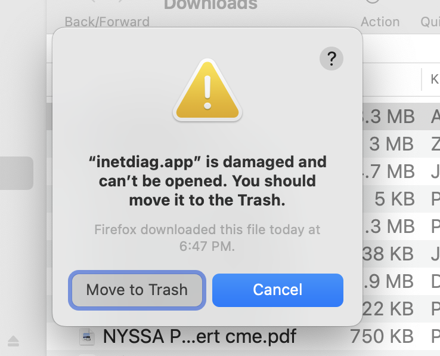
Task: Click the Downloads window title
Action: coord(210,5)
